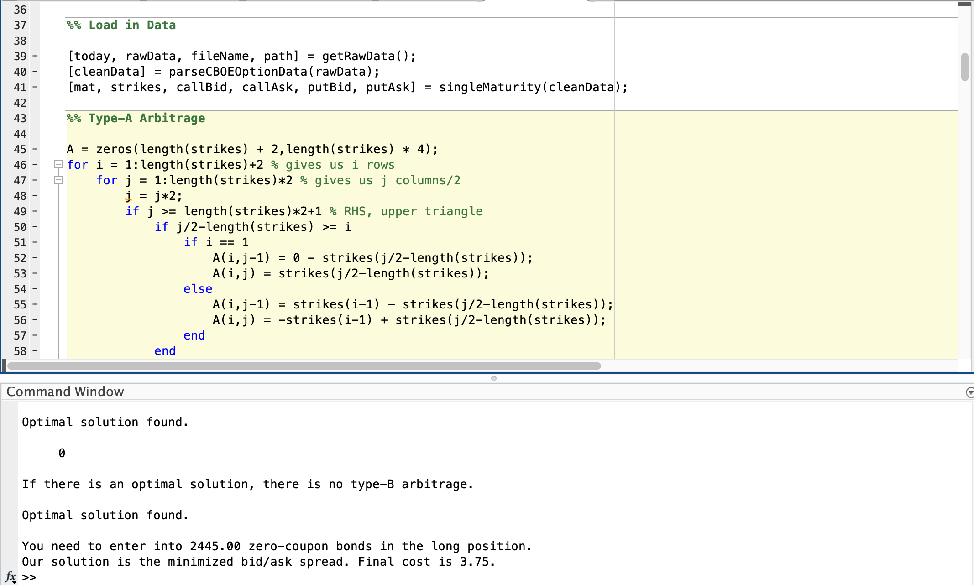Image resolution: width=974 pixels, height=585 pixels.
Task: Click the editor horizontal scrollbar thumb
Action: (x=304, y=366)
